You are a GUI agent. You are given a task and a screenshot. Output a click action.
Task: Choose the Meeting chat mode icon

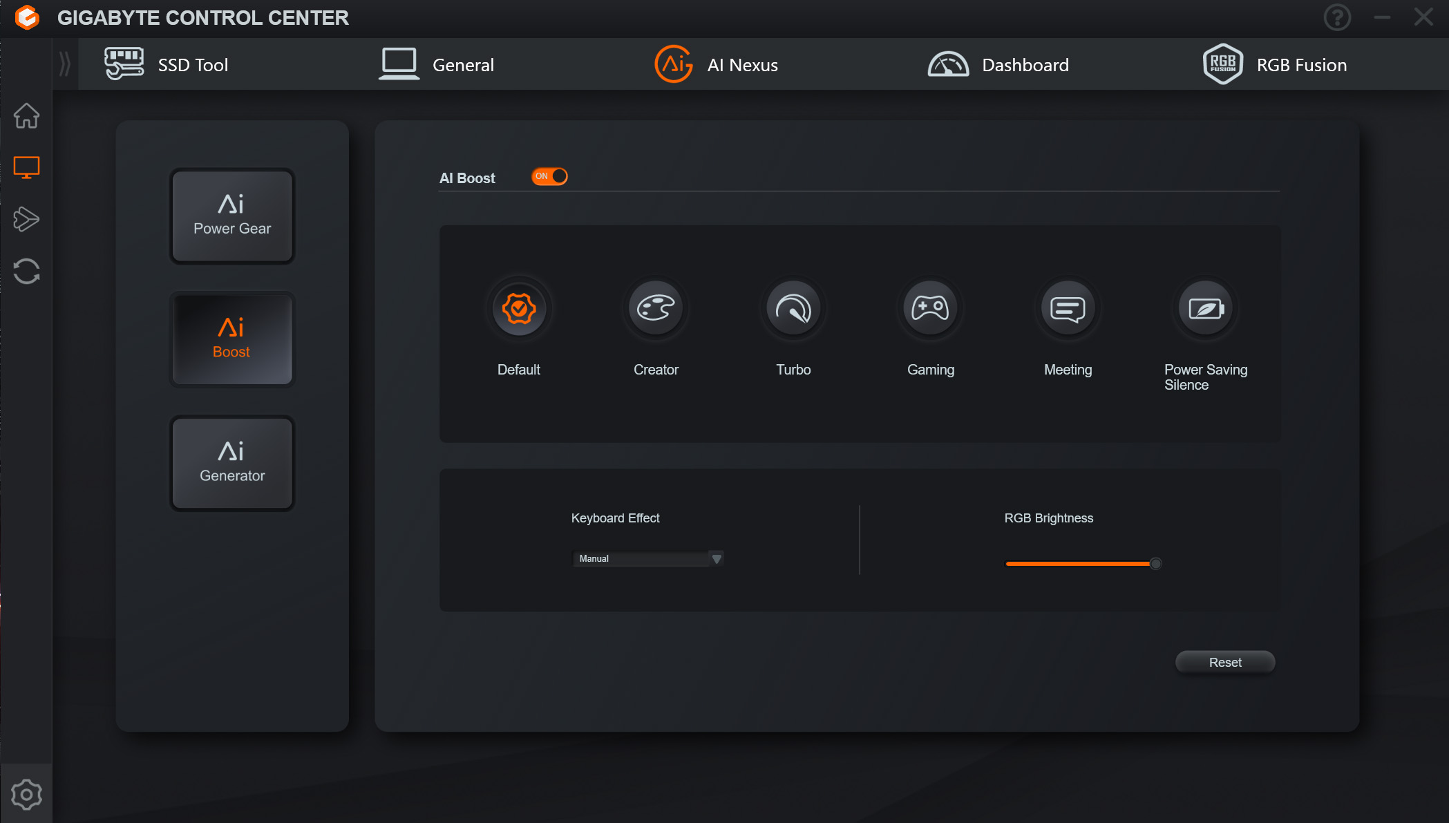[1068, 308]
